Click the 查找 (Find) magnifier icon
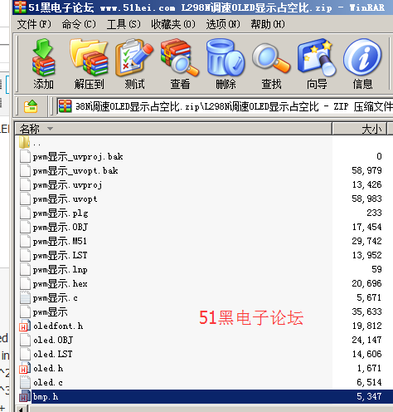The width and height of the screenshot is (393, 412). 271,59
